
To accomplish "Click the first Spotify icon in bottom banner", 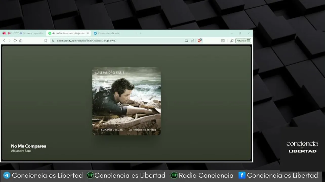I will 90,175.
